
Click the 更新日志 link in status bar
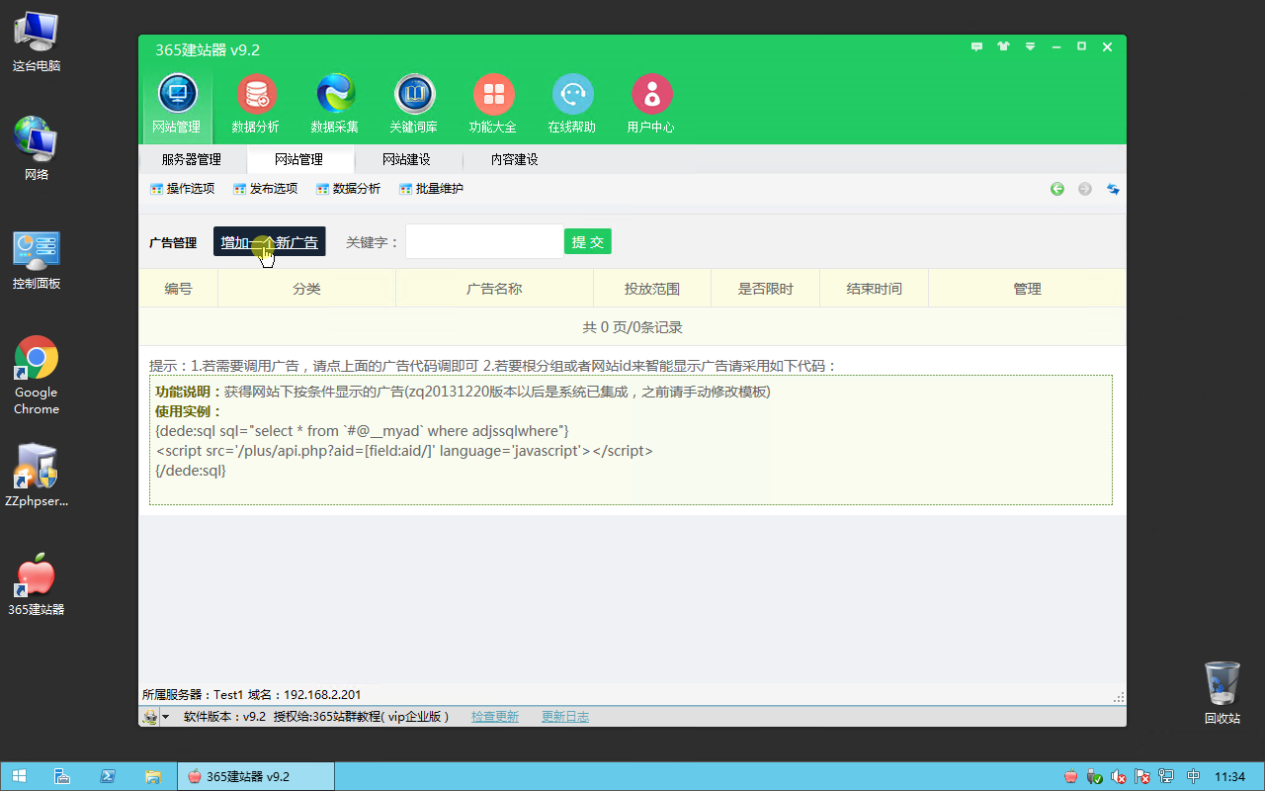(x=565, y=717)
